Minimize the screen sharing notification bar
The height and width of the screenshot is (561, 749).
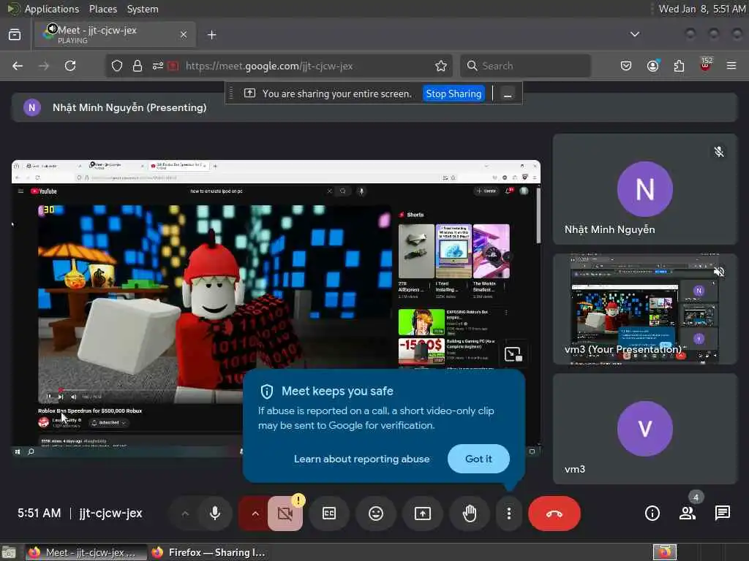[x=508, y=93]
